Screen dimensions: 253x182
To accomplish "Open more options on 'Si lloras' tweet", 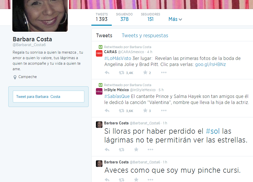I will [150, 150].
